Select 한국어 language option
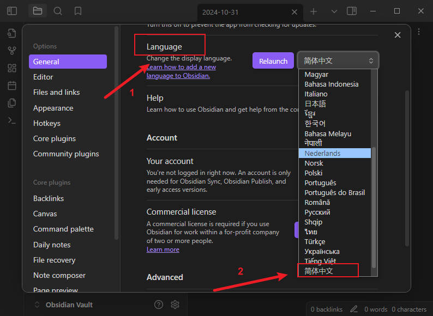 [x=334, y=123]
